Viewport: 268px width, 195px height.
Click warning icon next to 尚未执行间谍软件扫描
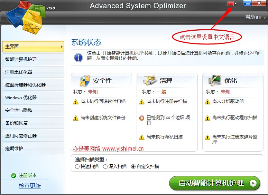75,102
